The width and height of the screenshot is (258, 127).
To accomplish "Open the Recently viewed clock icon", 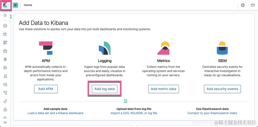I will click(x=5, y=15).
